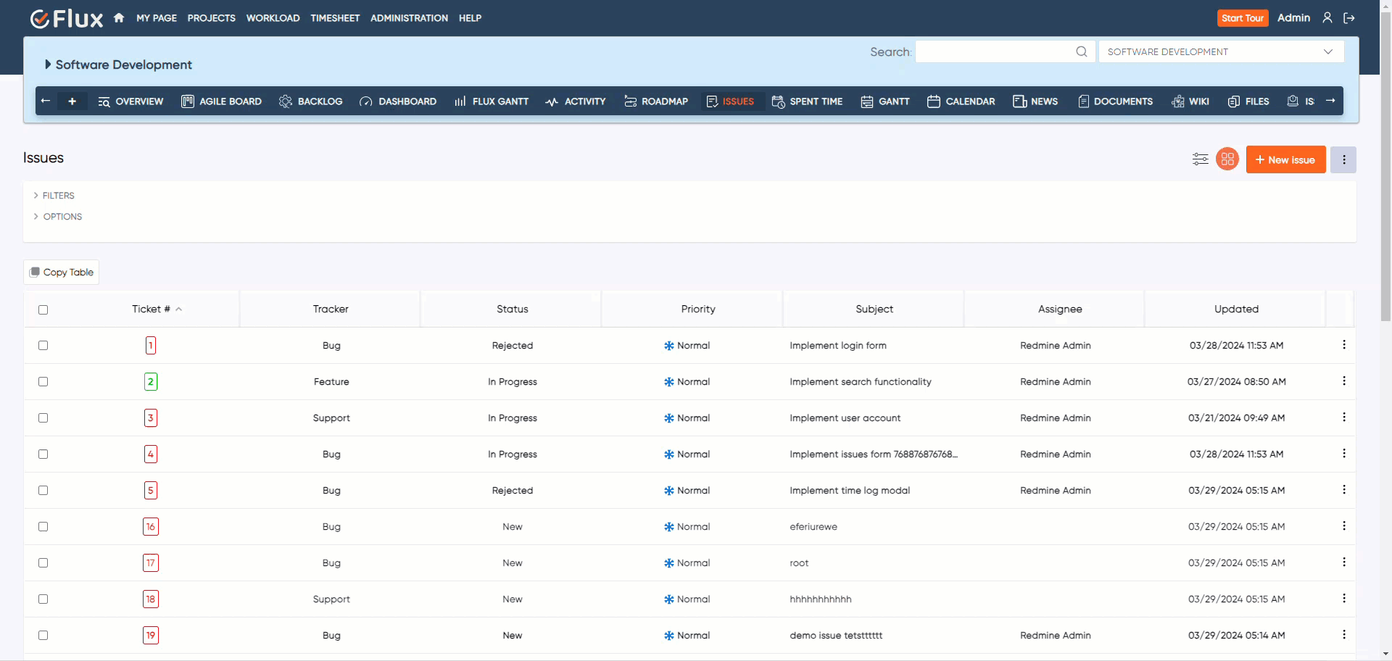Viewport: 1392px width, 661px height.
Task: Open the kebab menu beside New issue
Action: 1343,159
